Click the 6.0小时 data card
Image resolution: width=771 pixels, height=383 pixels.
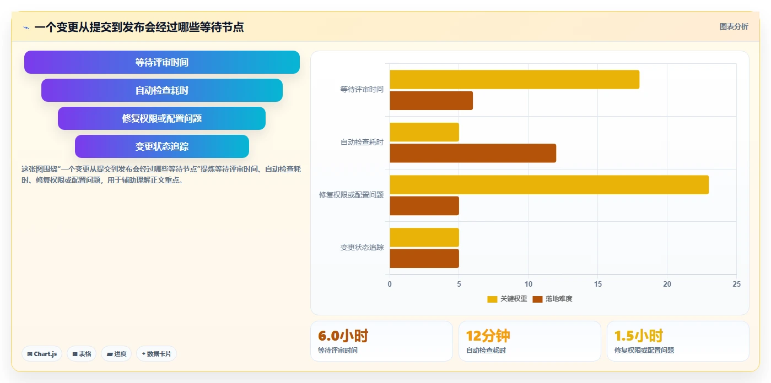381,341
